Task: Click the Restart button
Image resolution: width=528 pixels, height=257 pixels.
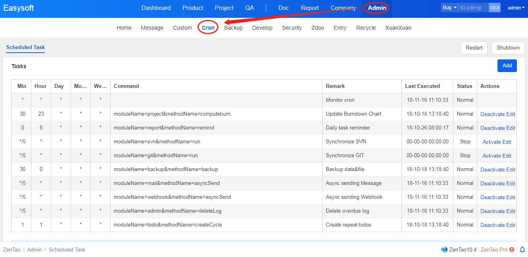Action: pos(474,48)
